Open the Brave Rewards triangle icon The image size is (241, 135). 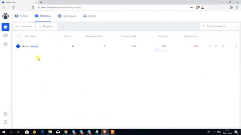(x=203, y=7)
